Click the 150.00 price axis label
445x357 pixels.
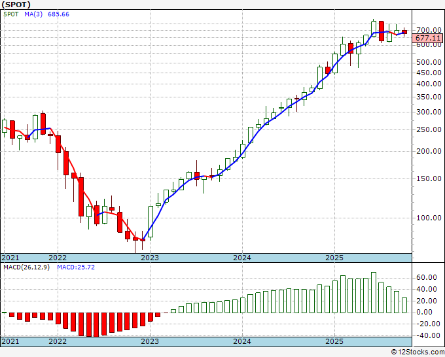pos(429,178)
